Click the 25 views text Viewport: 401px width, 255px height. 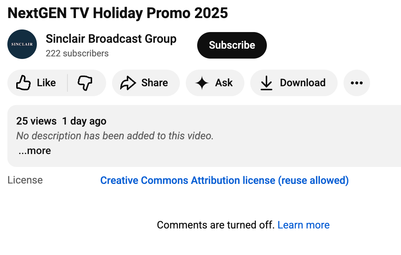[x=36, y=121]
